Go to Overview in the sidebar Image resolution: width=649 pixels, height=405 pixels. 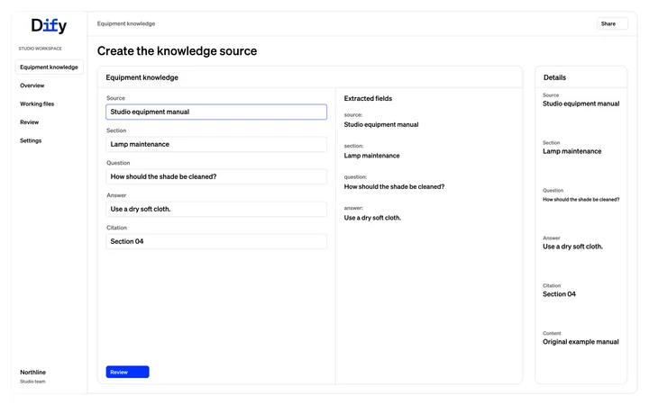32,85
